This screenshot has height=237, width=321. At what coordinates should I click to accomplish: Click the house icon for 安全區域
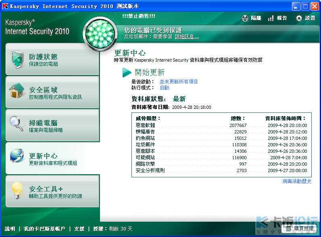pyautogui.click(x=17, y=90)
